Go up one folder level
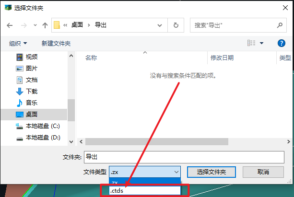294x197 pixels. coord(45,25)
